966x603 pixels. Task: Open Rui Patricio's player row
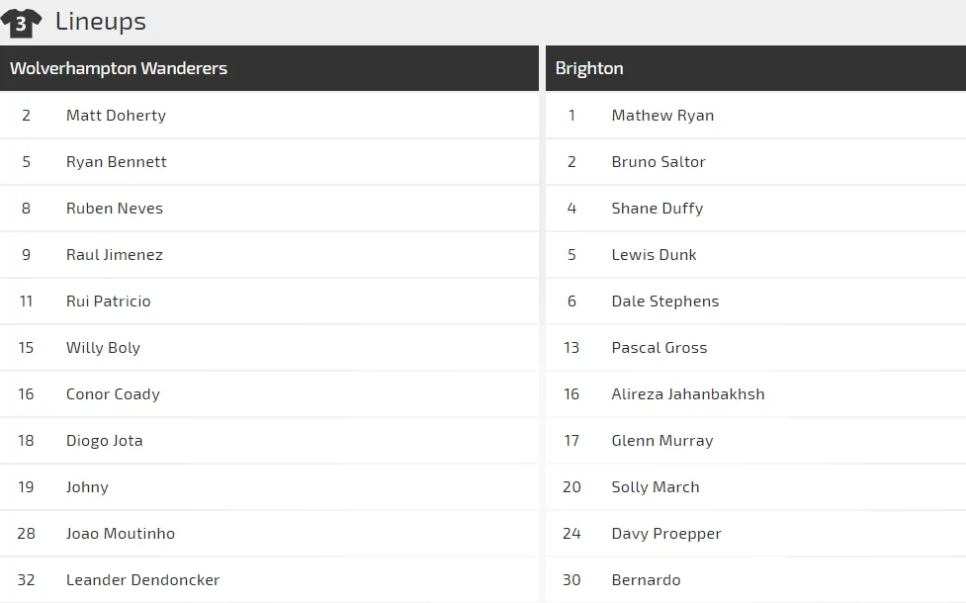coord(109,301)
